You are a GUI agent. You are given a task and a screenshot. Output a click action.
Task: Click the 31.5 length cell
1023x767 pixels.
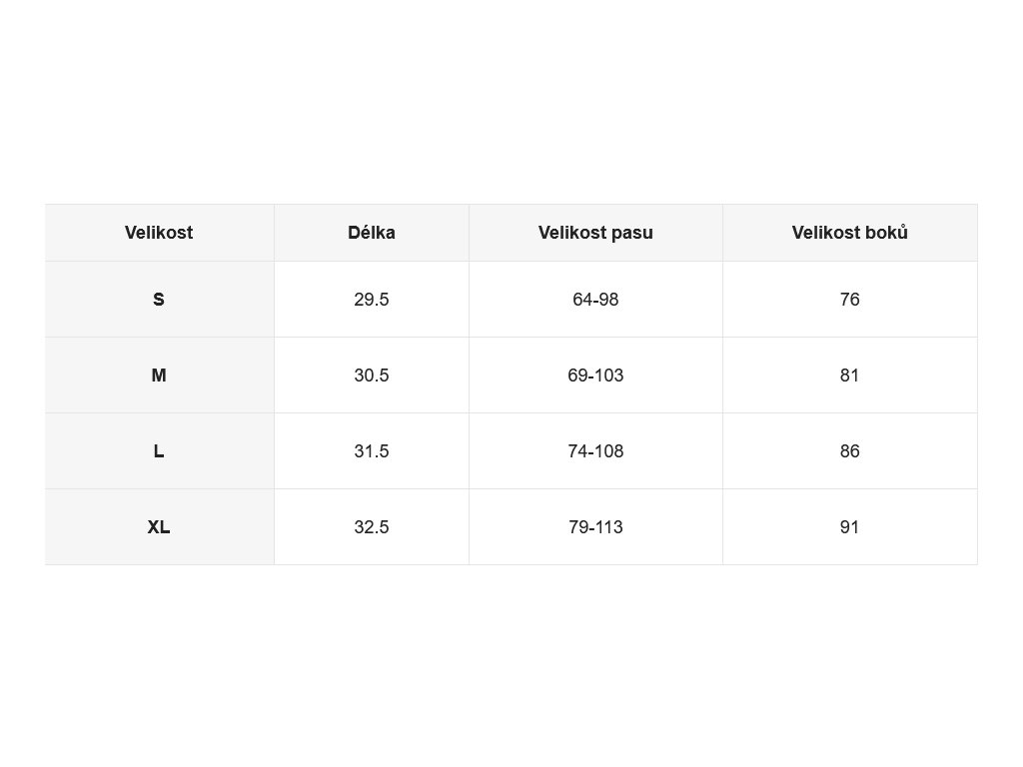tap(372, 451)
